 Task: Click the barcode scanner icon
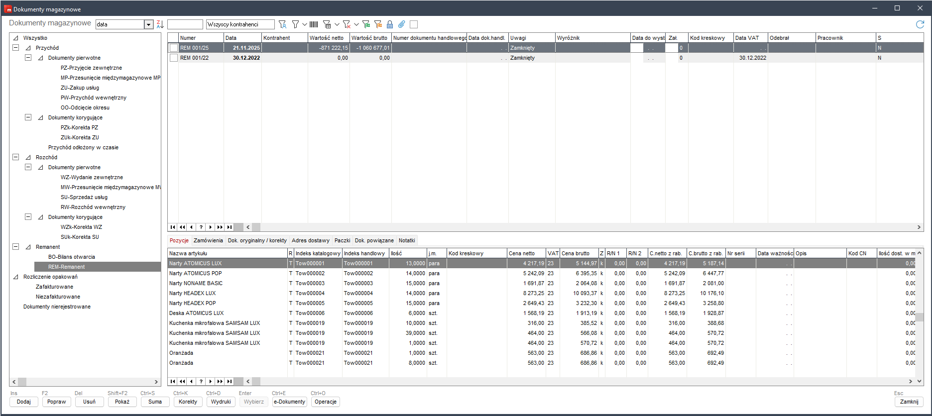(x=314, y=24)
